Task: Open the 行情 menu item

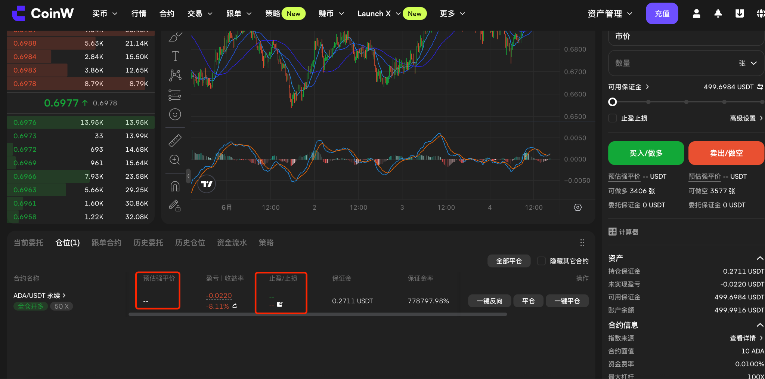Action: pos(139,14)
